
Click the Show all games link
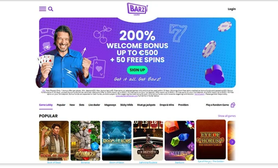pos(227,116)
